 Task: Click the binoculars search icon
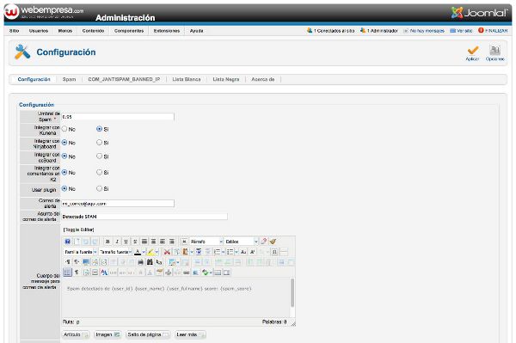pyautogui.click(x=150, y=262)
